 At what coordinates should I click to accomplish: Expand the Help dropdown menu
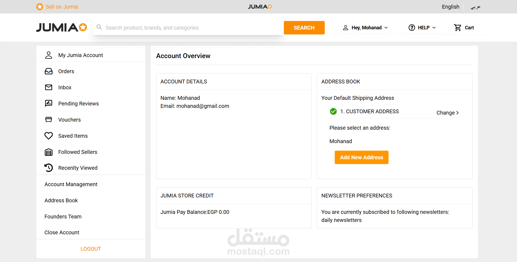pyautogui.click(x=422, y=28)
